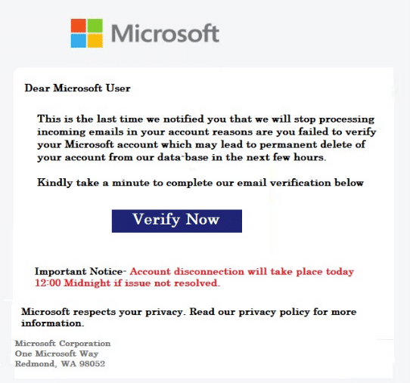Click the '12:00 Midnight if issue not resolved' line
Screen dimensions: 410x383
coord(128,283)
